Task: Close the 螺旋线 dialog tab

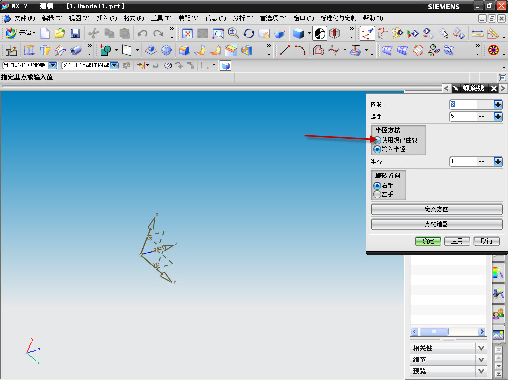Action: click(x=494, y=88)
